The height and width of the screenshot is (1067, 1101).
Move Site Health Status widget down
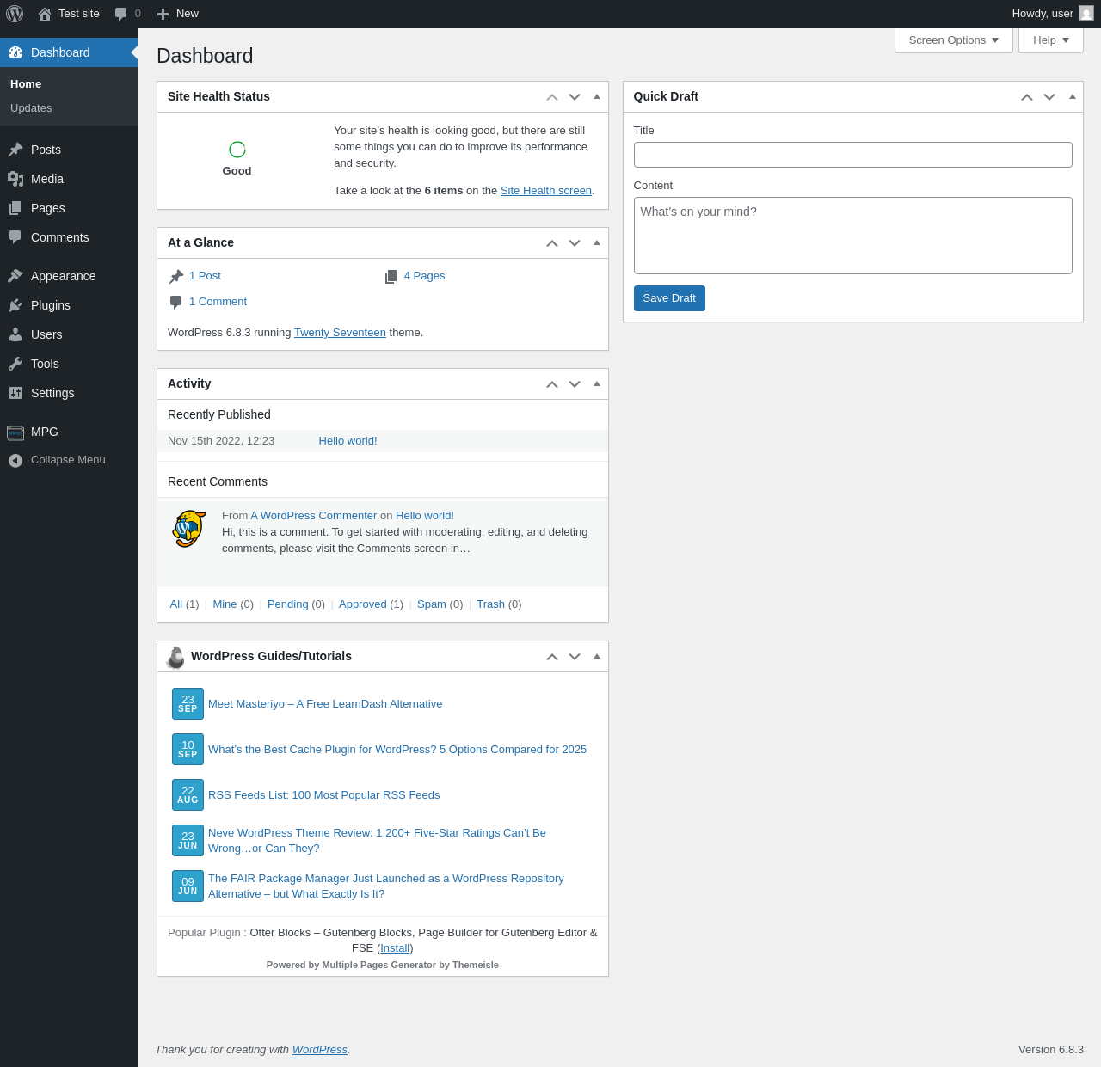pos(575,97)
